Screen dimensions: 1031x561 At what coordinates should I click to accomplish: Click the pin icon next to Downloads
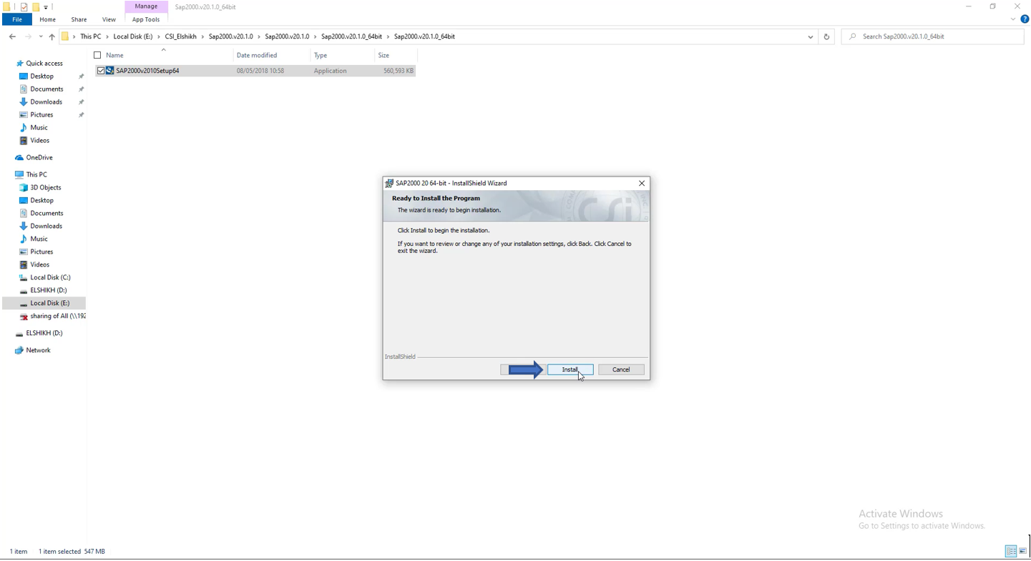click(81, 102)
